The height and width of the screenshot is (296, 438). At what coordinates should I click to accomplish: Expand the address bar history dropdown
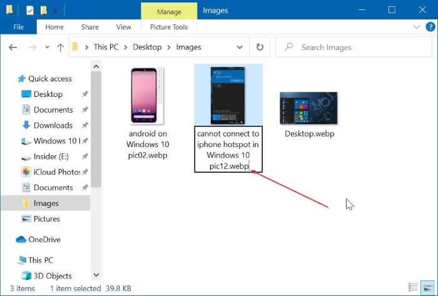click(240, 47)
